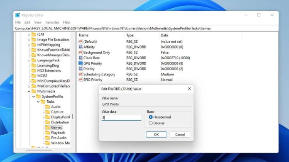Click the LicensingDiag folder icon
This screenshot has height=162, width=289.
pyautogui.click(x=34, y=65)
